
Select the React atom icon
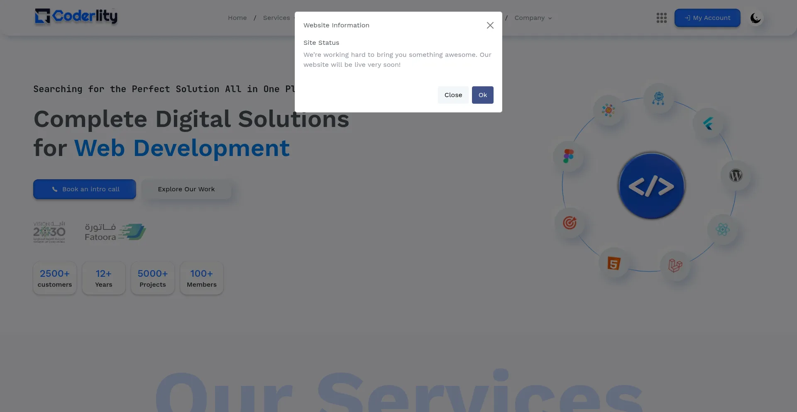[723, 229]
